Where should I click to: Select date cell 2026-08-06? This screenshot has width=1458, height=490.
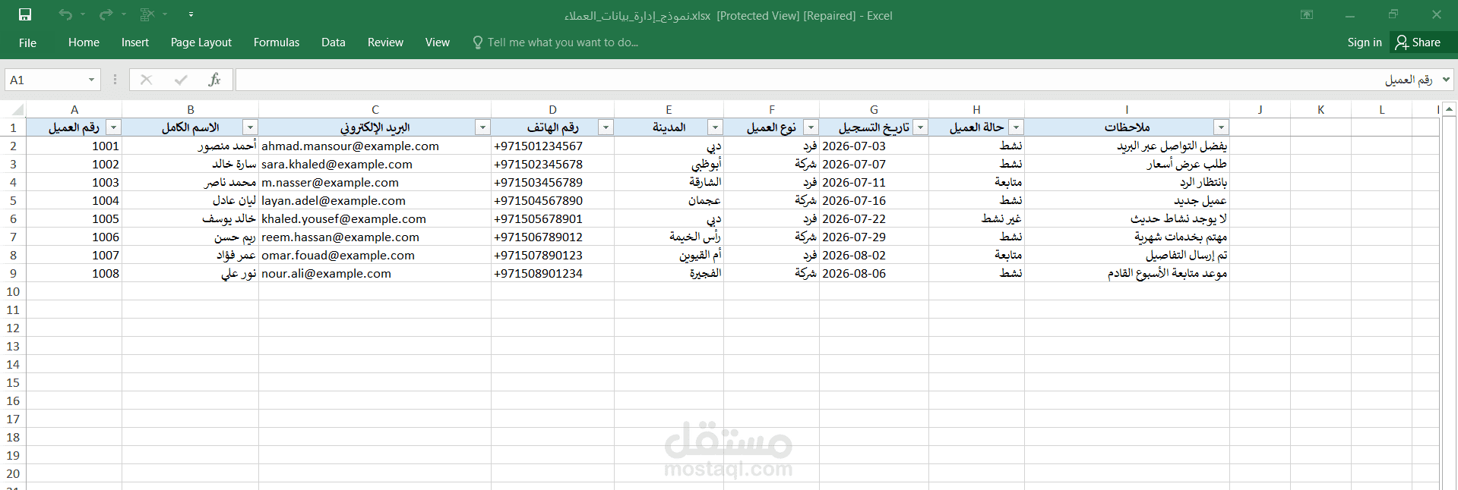tap(874, 273)
